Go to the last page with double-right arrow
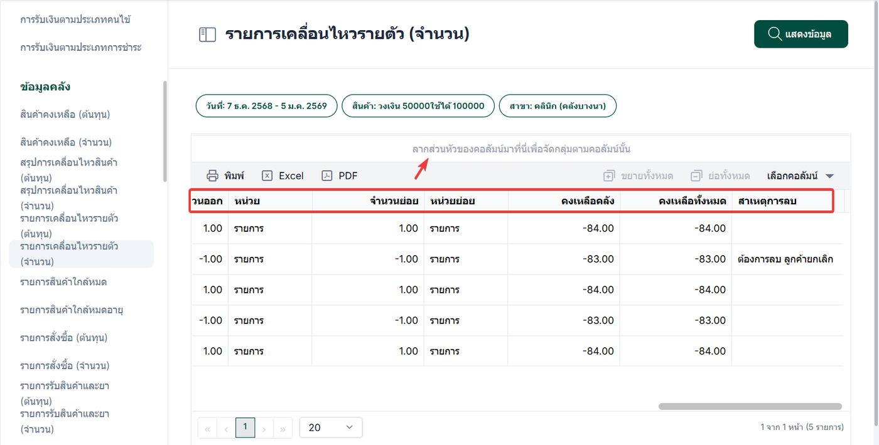 tap(283, 429)
